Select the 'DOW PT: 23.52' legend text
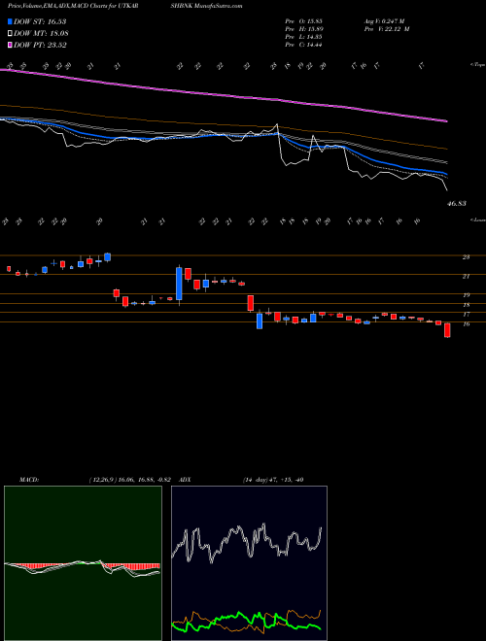The width and height of the screenshot is (486, 641). pyautogui.click(x=40, y=45)
